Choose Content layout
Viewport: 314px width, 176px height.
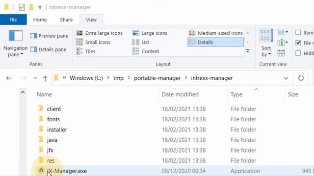[146, 51]
